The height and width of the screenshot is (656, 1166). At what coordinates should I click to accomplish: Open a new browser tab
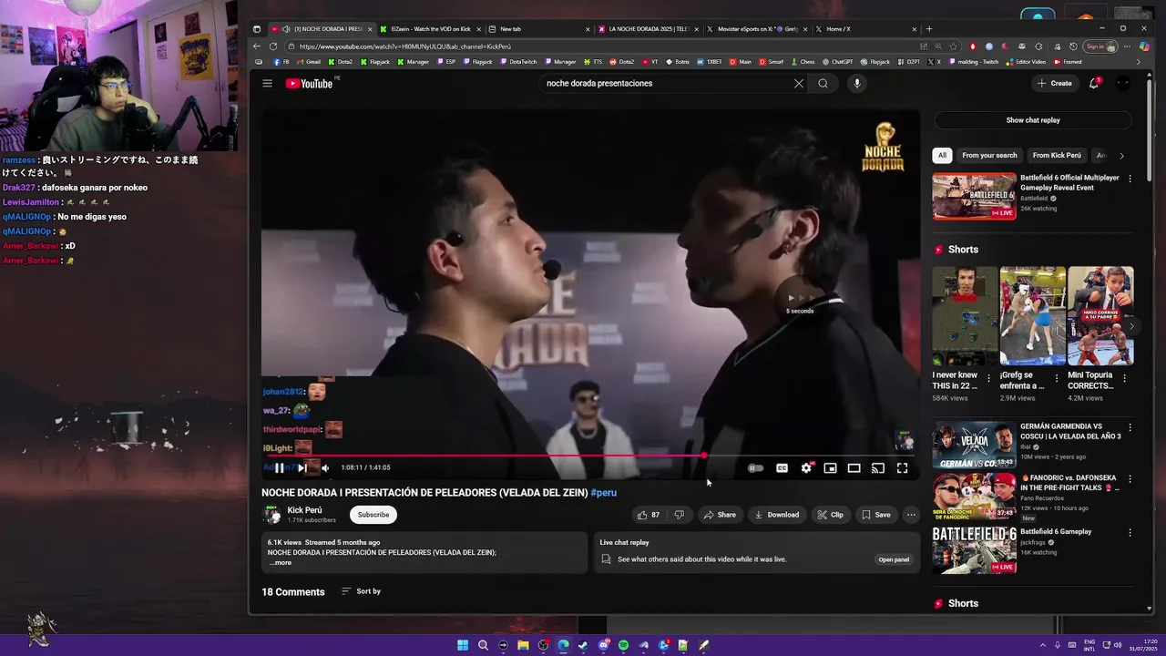(929, 29)
